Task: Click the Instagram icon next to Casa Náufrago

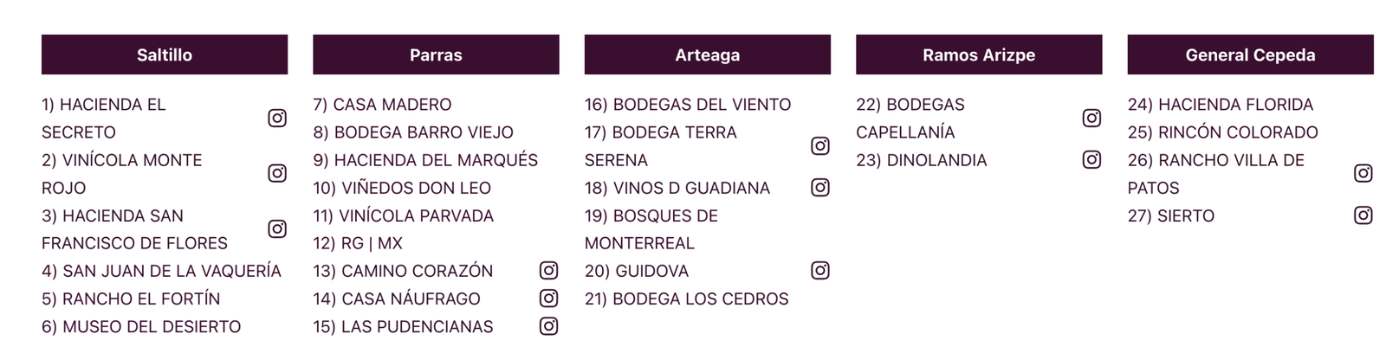Action: [548, 298]
